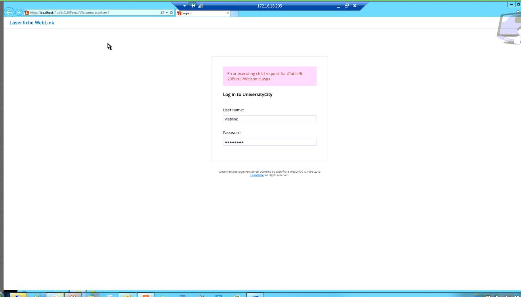Follow the Laserfiche link in footer
The width and height of the screenshot is (521, 297).
click(x=257, y=175)
